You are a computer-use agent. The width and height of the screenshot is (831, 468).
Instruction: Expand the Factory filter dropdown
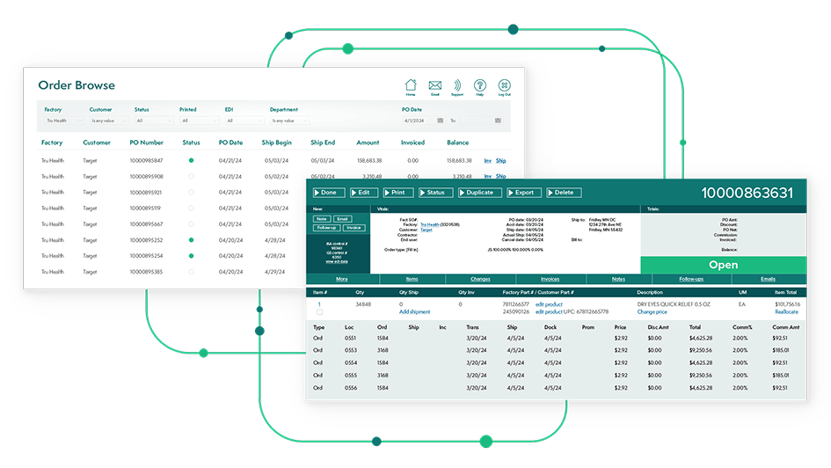coord(60,121)
